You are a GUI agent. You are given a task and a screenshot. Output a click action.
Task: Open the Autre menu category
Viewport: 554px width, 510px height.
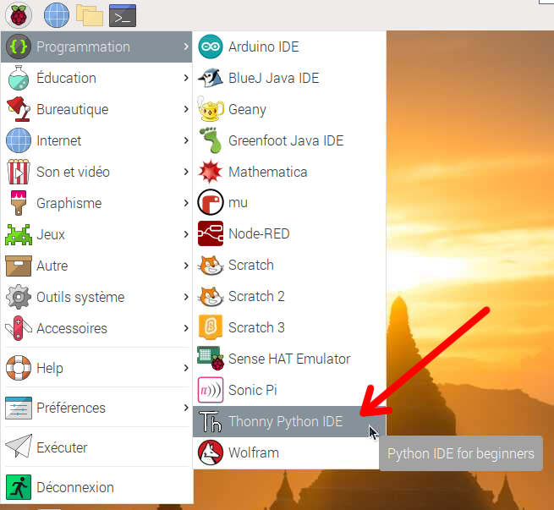(96, 266)
